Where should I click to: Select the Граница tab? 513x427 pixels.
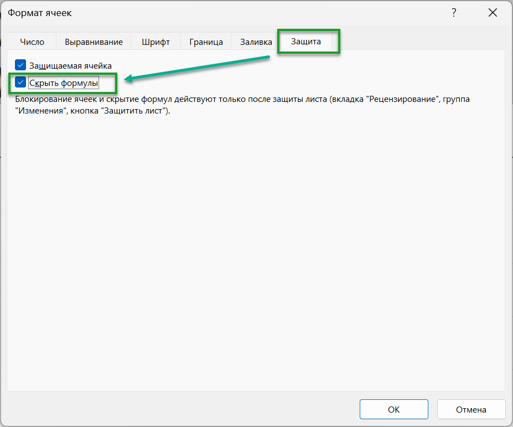[x=206, y=42]
